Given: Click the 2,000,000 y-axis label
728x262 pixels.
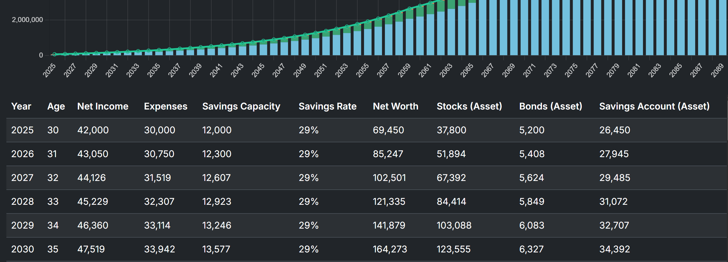Looking at the screenshot, I should [x=27, y=20].
